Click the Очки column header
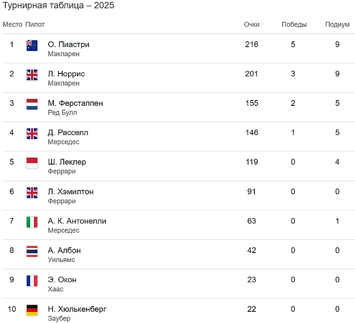Image resolution: width=355 pixels, height=323 pixels. [x=251, y=24]
